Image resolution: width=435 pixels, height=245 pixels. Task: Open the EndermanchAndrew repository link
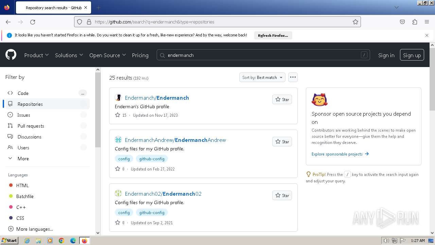click(x=175, y=140)
